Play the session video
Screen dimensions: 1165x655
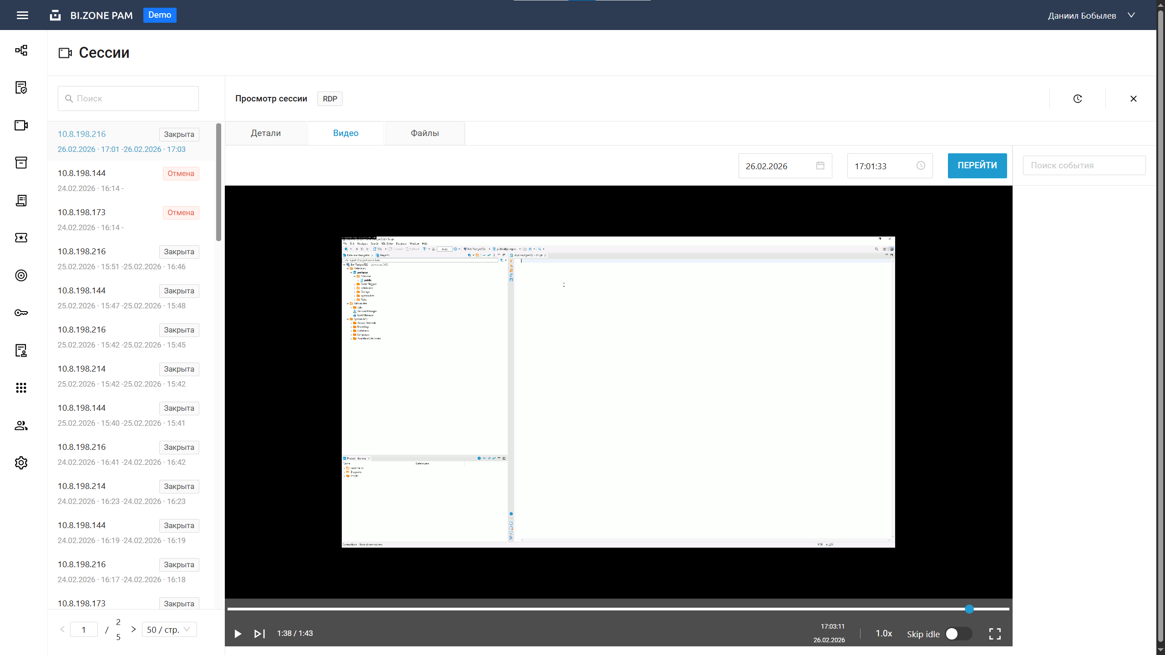238,634
